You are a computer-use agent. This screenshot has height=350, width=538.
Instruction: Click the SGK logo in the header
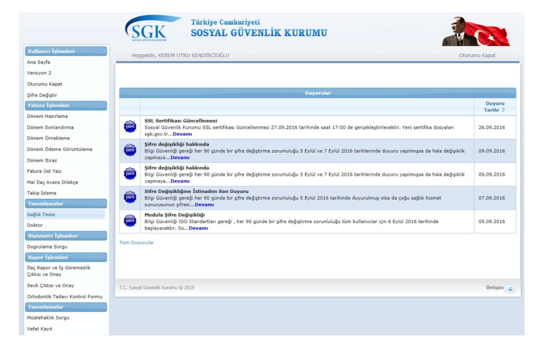click(152, 28)
